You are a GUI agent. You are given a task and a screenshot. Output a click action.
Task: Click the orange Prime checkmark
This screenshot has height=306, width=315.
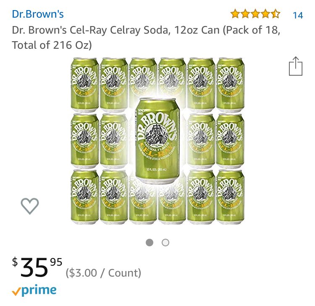16,292
